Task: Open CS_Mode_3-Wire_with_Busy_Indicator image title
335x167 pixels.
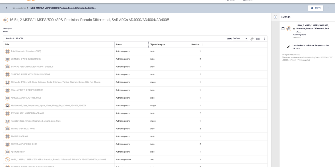Action: 56,82
